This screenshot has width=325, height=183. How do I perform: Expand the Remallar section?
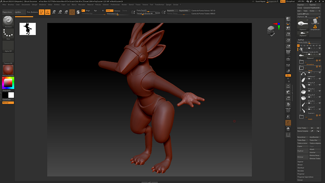[301, 171]
